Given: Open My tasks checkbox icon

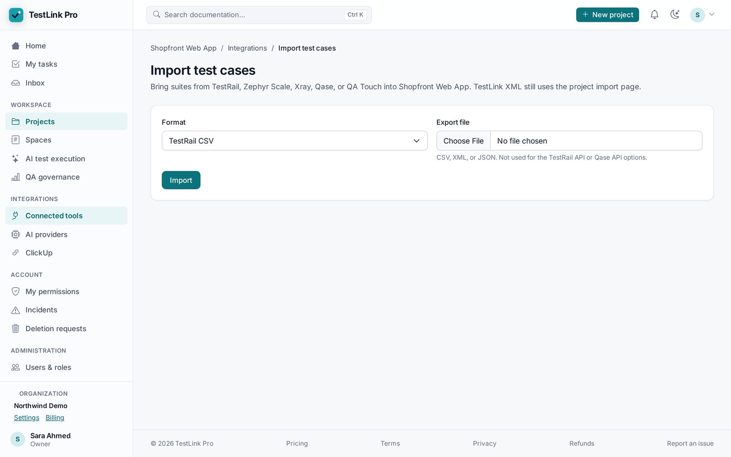Looking at the screenshot, I should pyautogui.click(x=16, y=64).
